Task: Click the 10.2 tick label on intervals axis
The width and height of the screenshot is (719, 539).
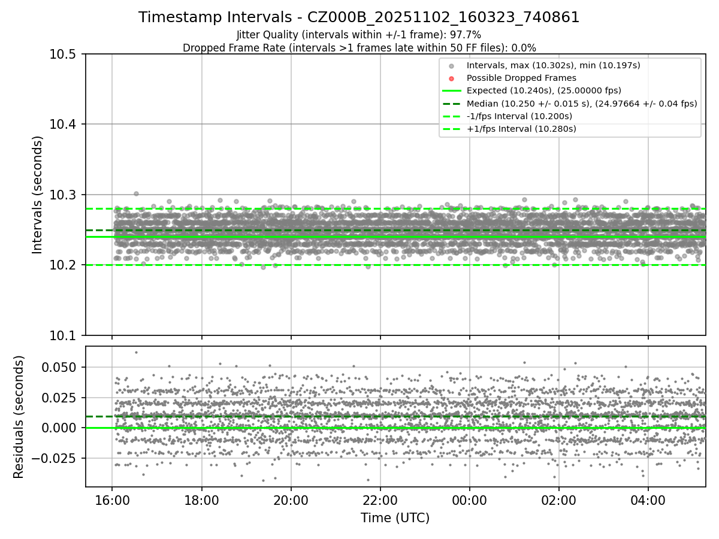Action: (x=63, y=265)
